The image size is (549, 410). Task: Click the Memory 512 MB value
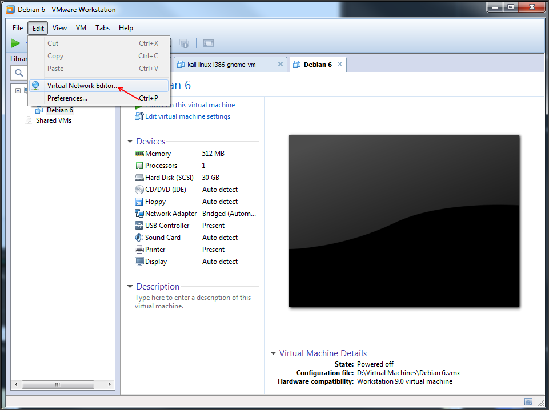pyautogui.click(x=213, y=154)
